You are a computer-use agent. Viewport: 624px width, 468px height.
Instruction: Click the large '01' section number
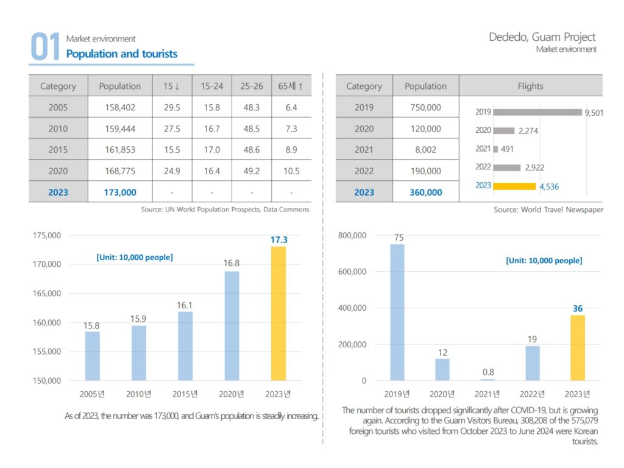pyautogui.click(x=45, y=48)
